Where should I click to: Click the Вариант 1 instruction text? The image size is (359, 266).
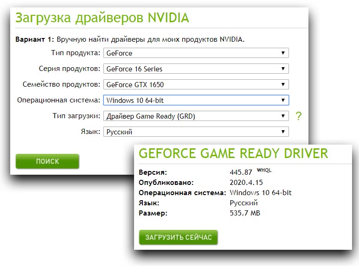coord(130,39)
